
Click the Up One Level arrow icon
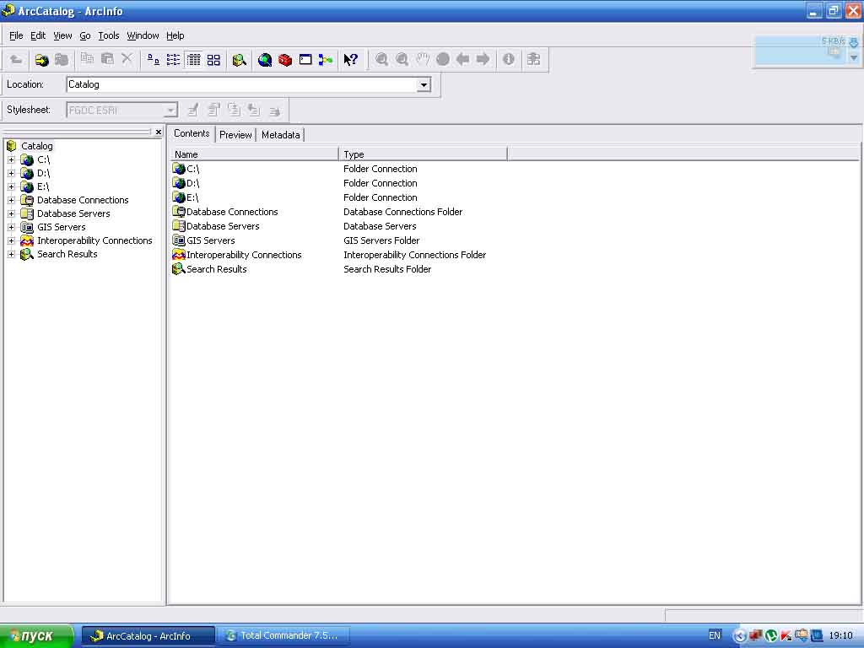pos(17,60)
